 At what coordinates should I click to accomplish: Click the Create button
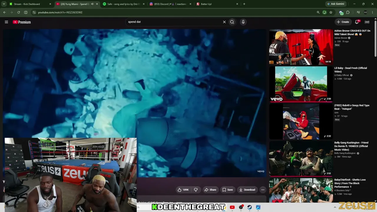point(343,22)
